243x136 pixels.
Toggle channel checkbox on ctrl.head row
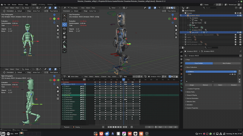pyautogui.click(x=83, y=93)
